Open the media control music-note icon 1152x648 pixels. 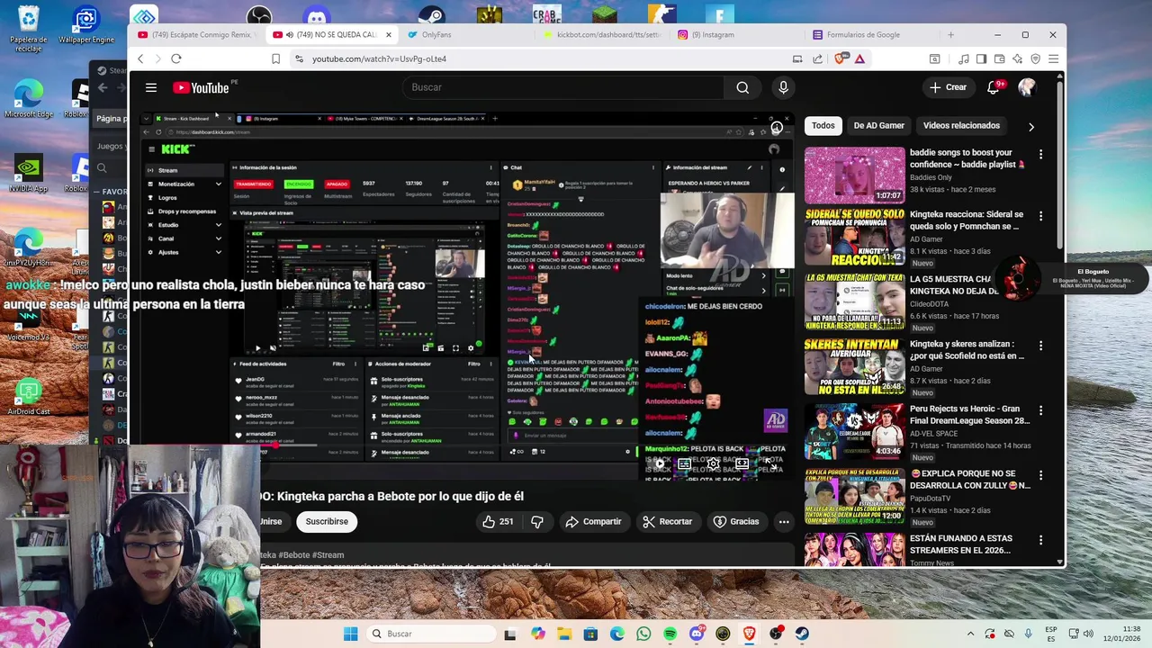click(964, 58)
